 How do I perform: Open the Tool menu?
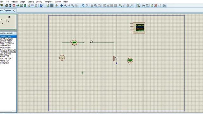point(7,2)
